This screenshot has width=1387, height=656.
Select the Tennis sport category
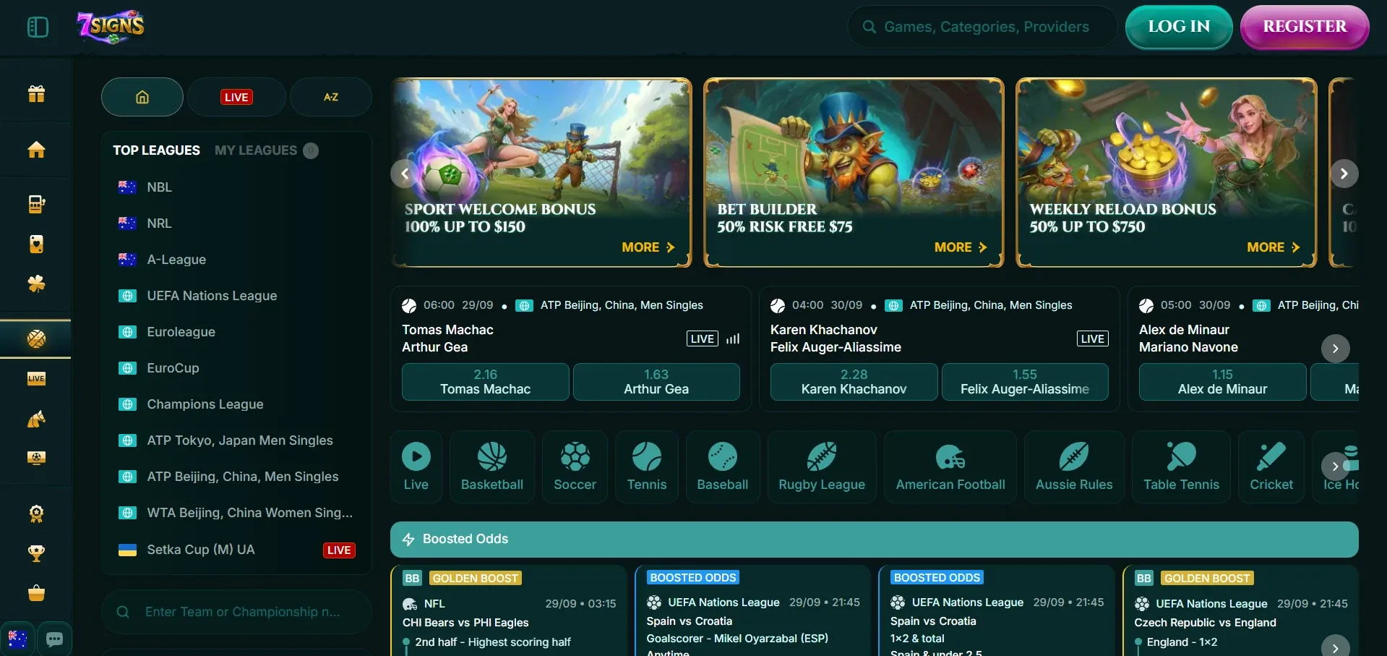click(x=647, y=467)
